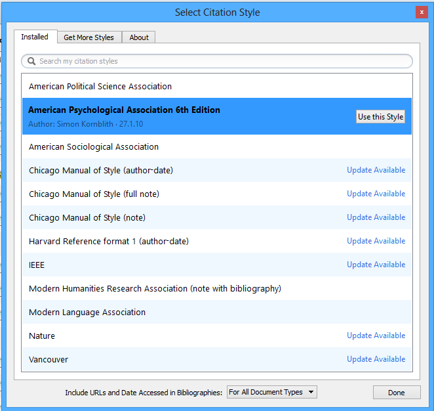The image size is (434, 411).
Task: Click the Use this Style button
Action: click(380, 117)
